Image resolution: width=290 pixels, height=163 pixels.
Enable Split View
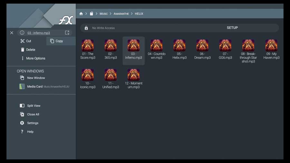click(x=30, y=106)
